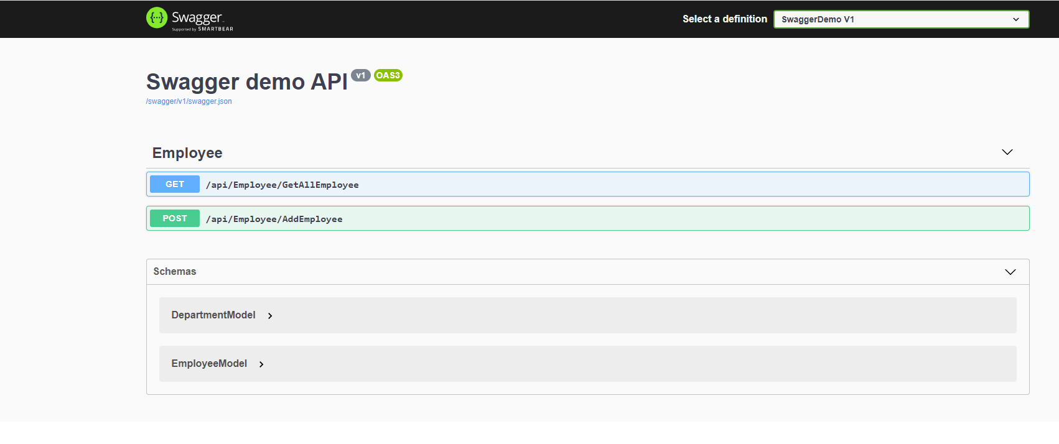
Task: Click the Select a definition label
Action: pyautogui.click(x=725, y=19)
